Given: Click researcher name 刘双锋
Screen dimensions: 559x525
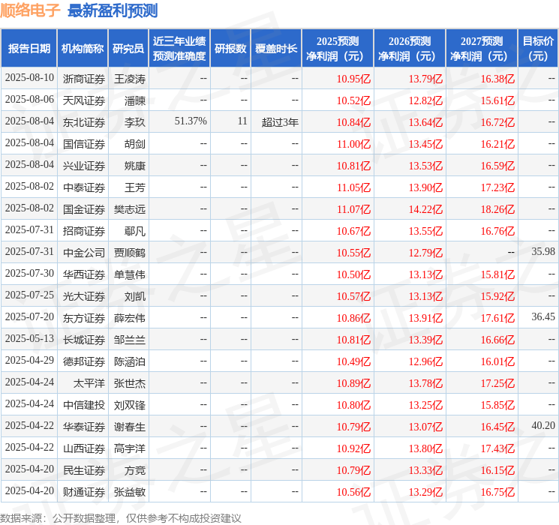Looking at the screenshot, I should coord(129,405).
